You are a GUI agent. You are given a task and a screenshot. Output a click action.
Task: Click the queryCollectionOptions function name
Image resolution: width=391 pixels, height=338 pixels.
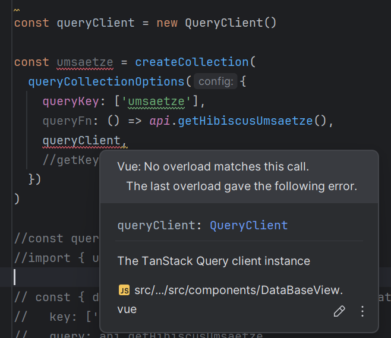click(106, 81)
